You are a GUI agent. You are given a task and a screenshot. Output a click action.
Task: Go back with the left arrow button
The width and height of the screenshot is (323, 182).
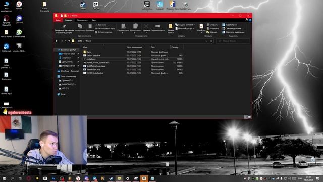57,41
